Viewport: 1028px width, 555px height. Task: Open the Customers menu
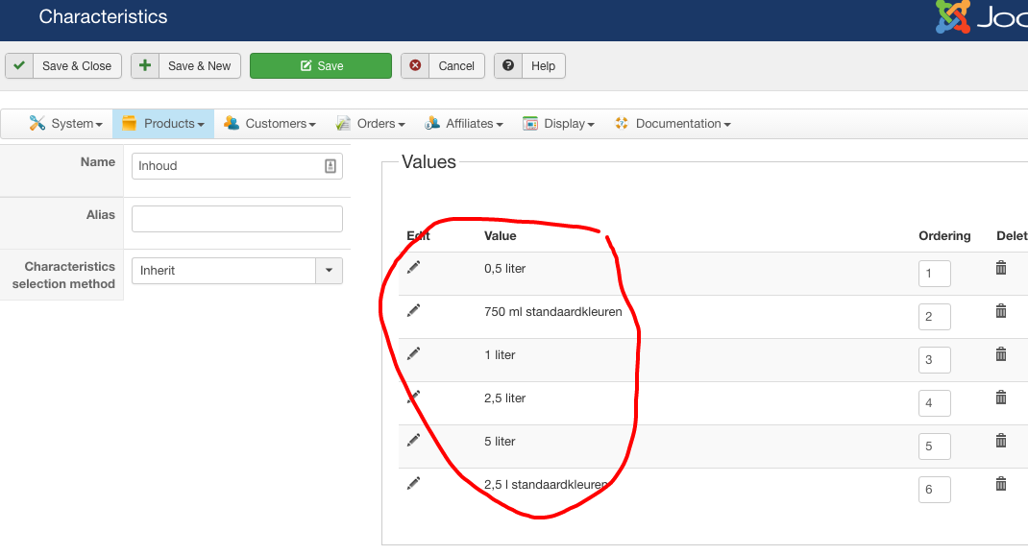(269, 123)
